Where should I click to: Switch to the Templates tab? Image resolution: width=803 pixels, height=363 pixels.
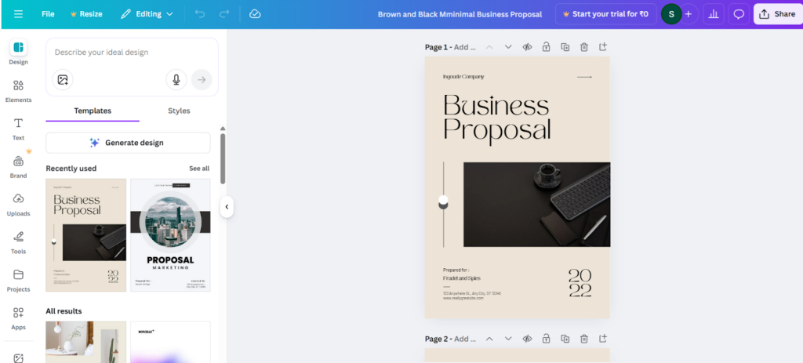(93, 111)
